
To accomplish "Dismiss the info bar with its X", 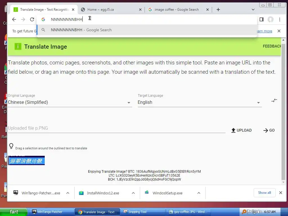I will tap(279, 31).
